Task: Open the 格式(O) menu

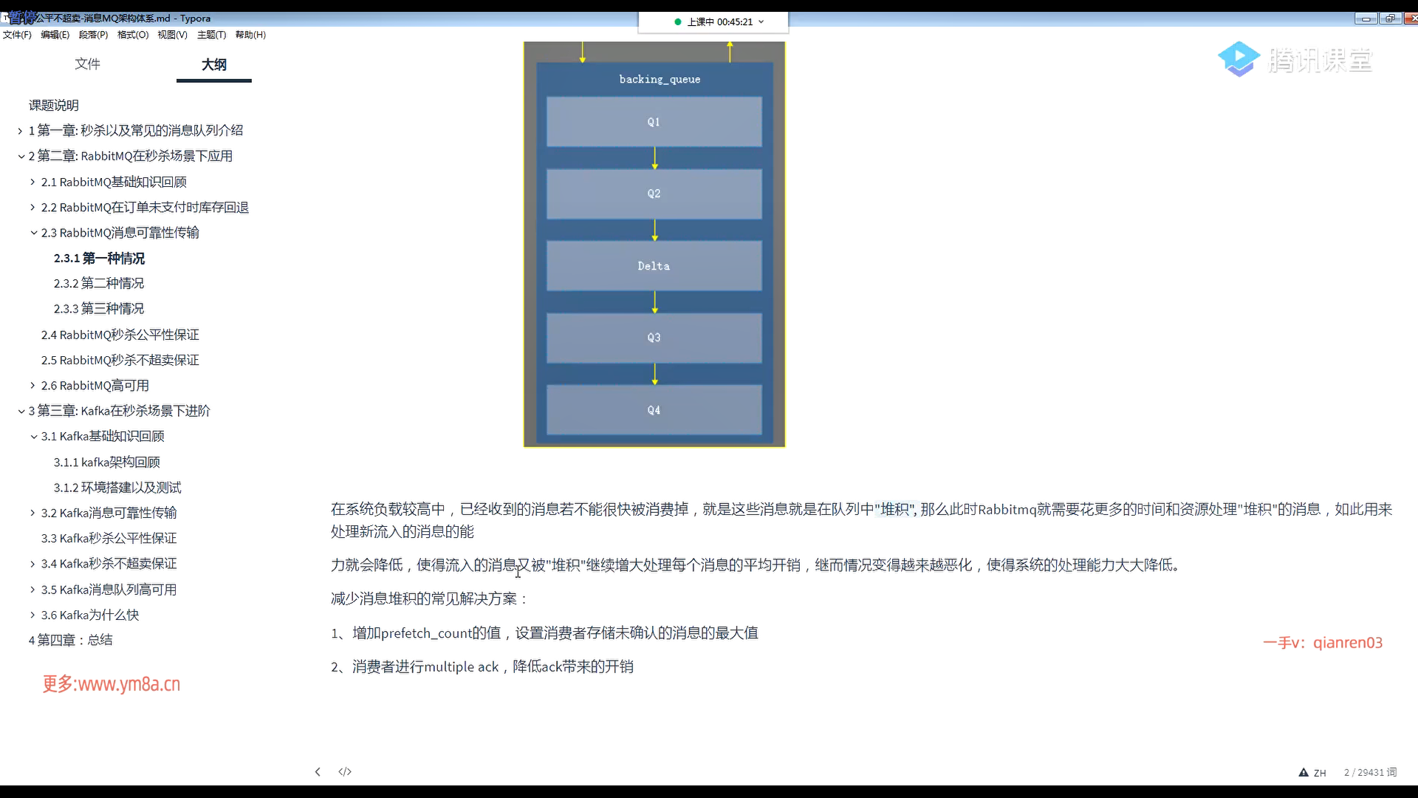Action: point(133,35)
